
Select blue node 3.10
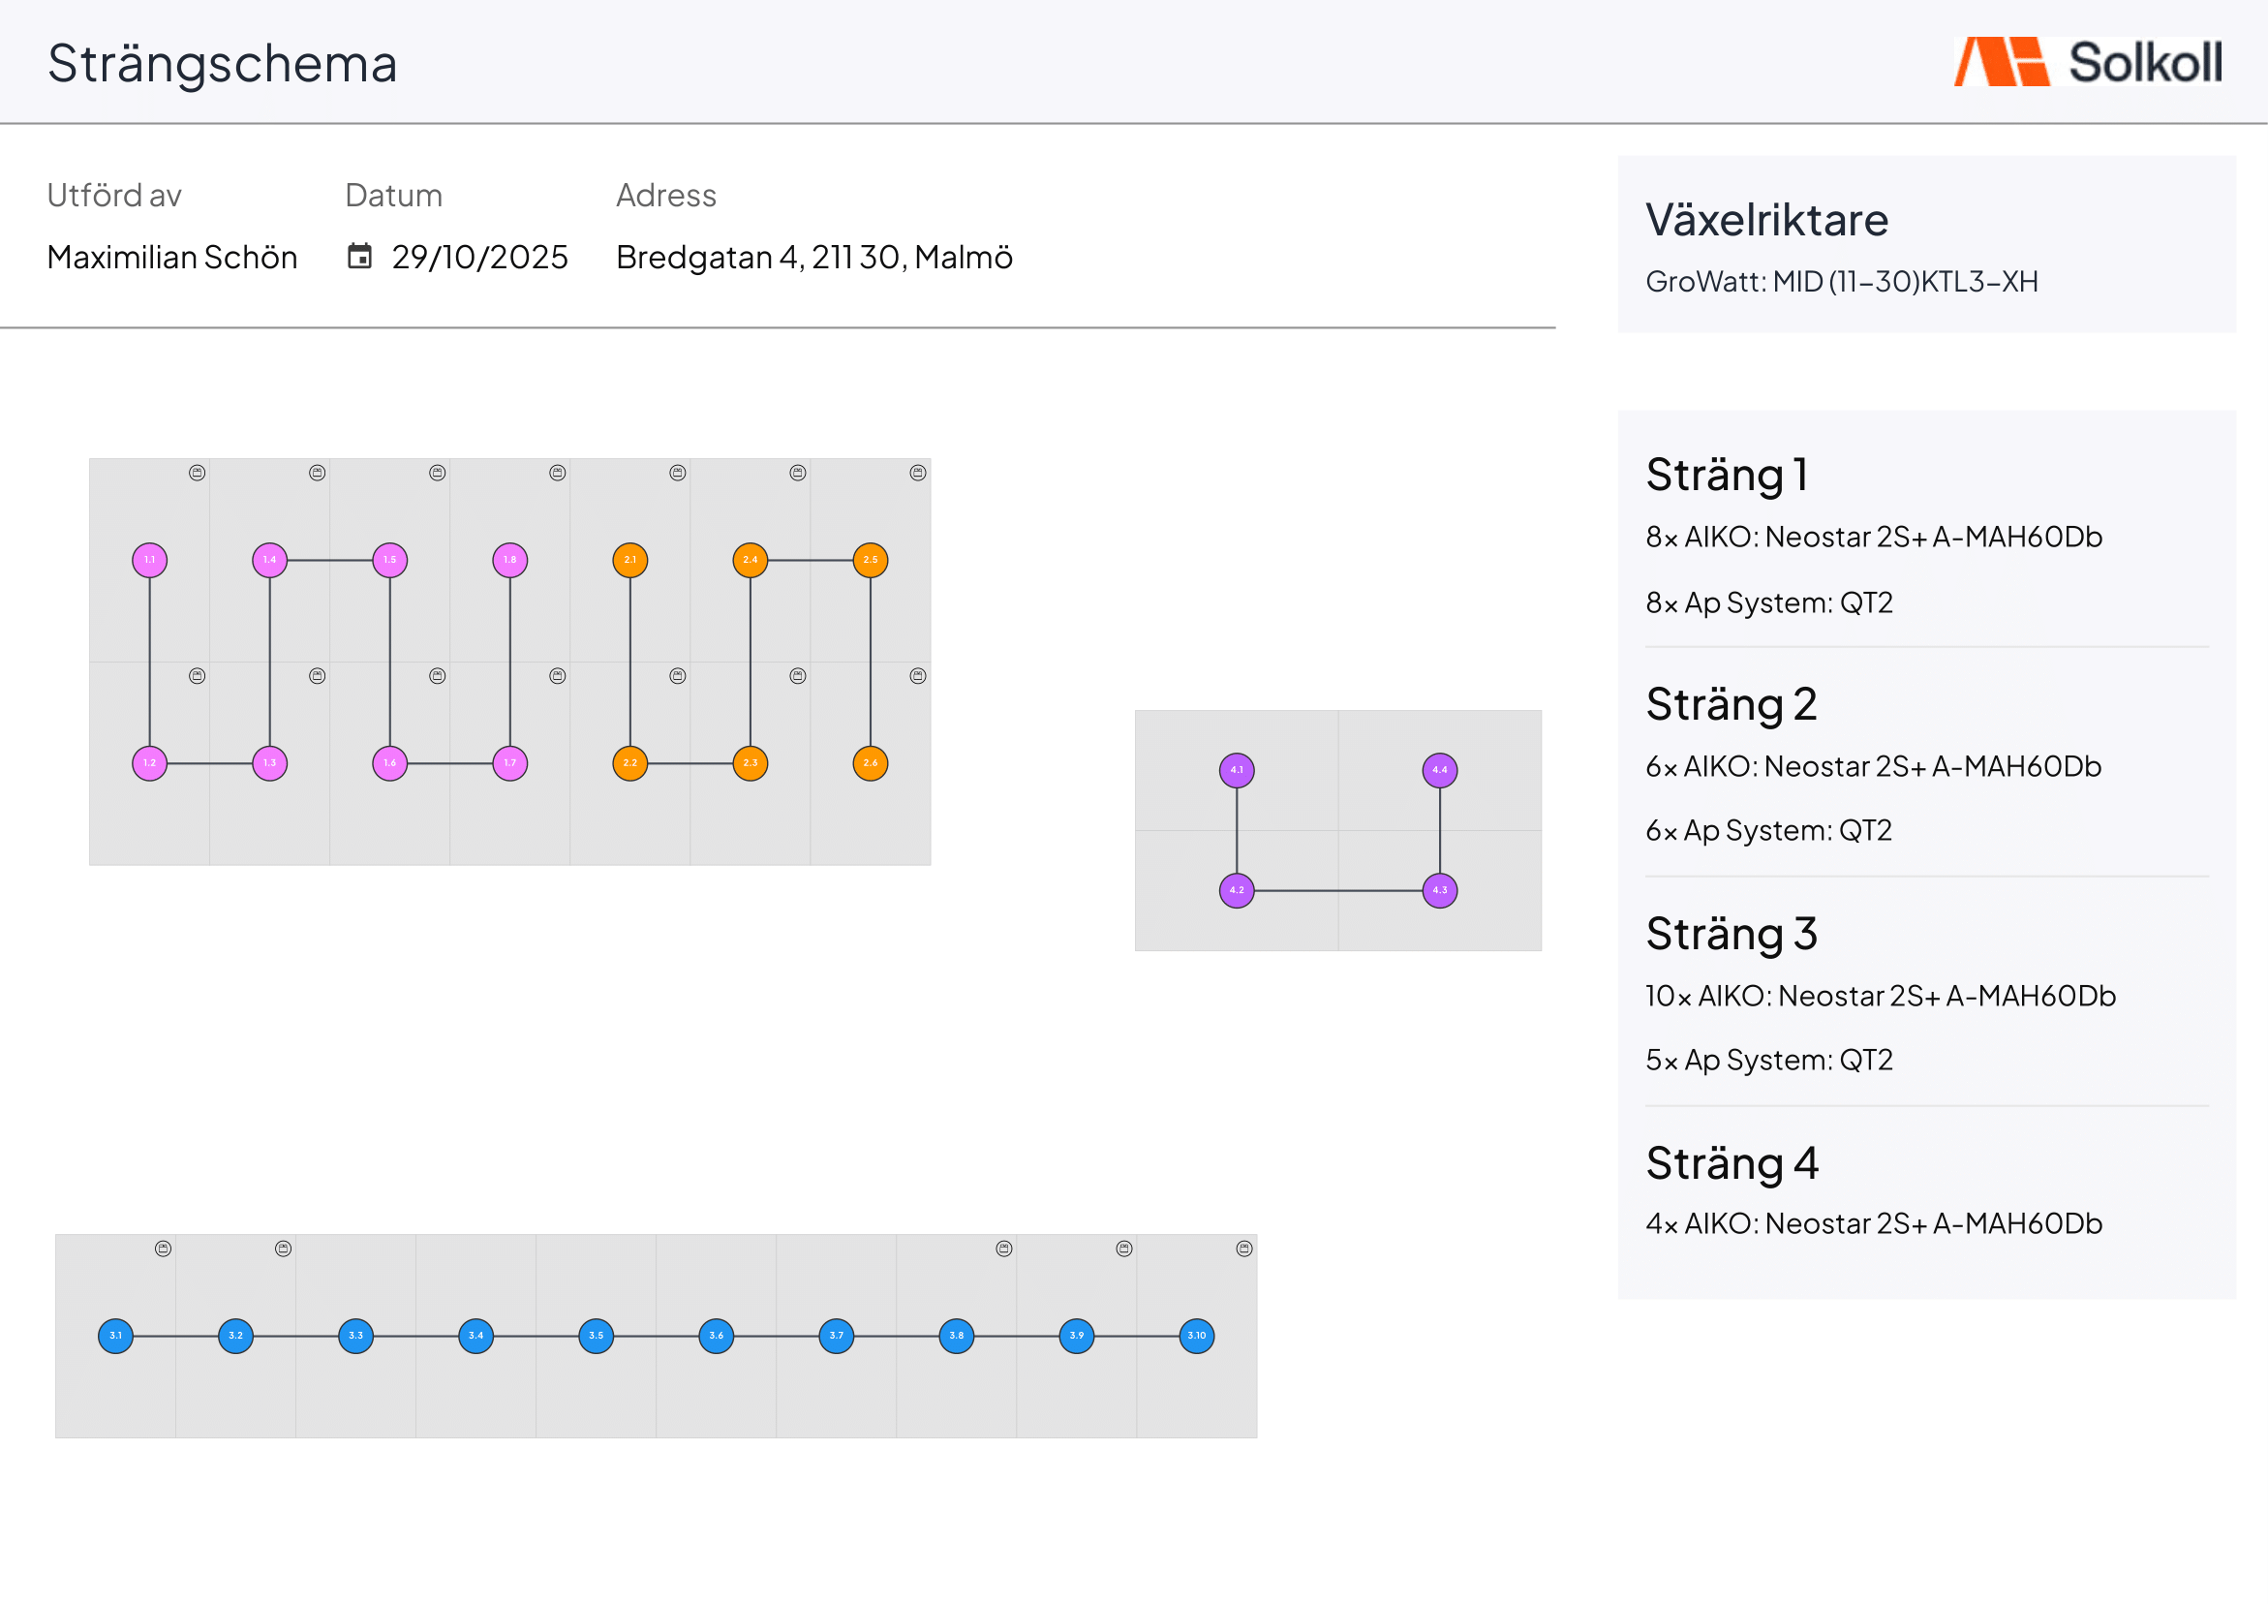coord(1197,1336)
